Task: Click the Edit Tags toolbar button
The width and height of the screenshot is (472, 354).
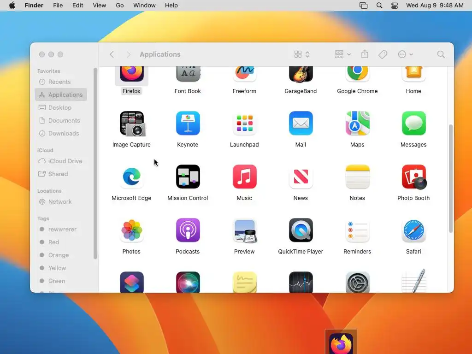Action: [x=383, y=54]
